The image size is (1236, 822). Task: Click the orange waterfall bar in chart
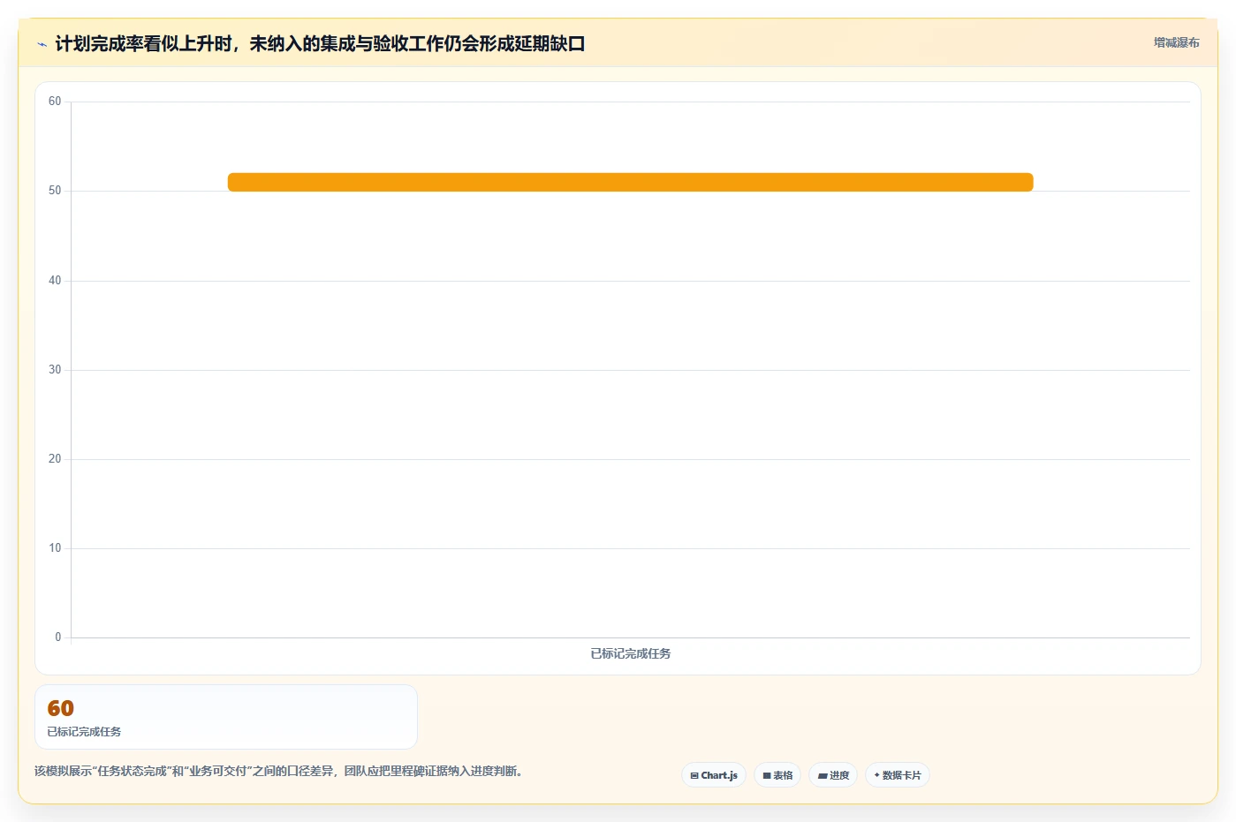[x=630, y=182]
